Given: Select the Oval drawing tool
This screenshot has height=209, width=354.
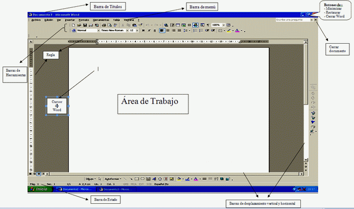Looking at the screenshot, I should tap(143, 179).
